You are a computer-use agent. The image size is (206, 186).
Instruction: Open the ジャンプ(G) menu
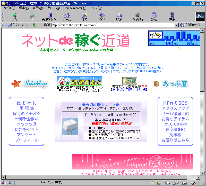coord(53,8)
